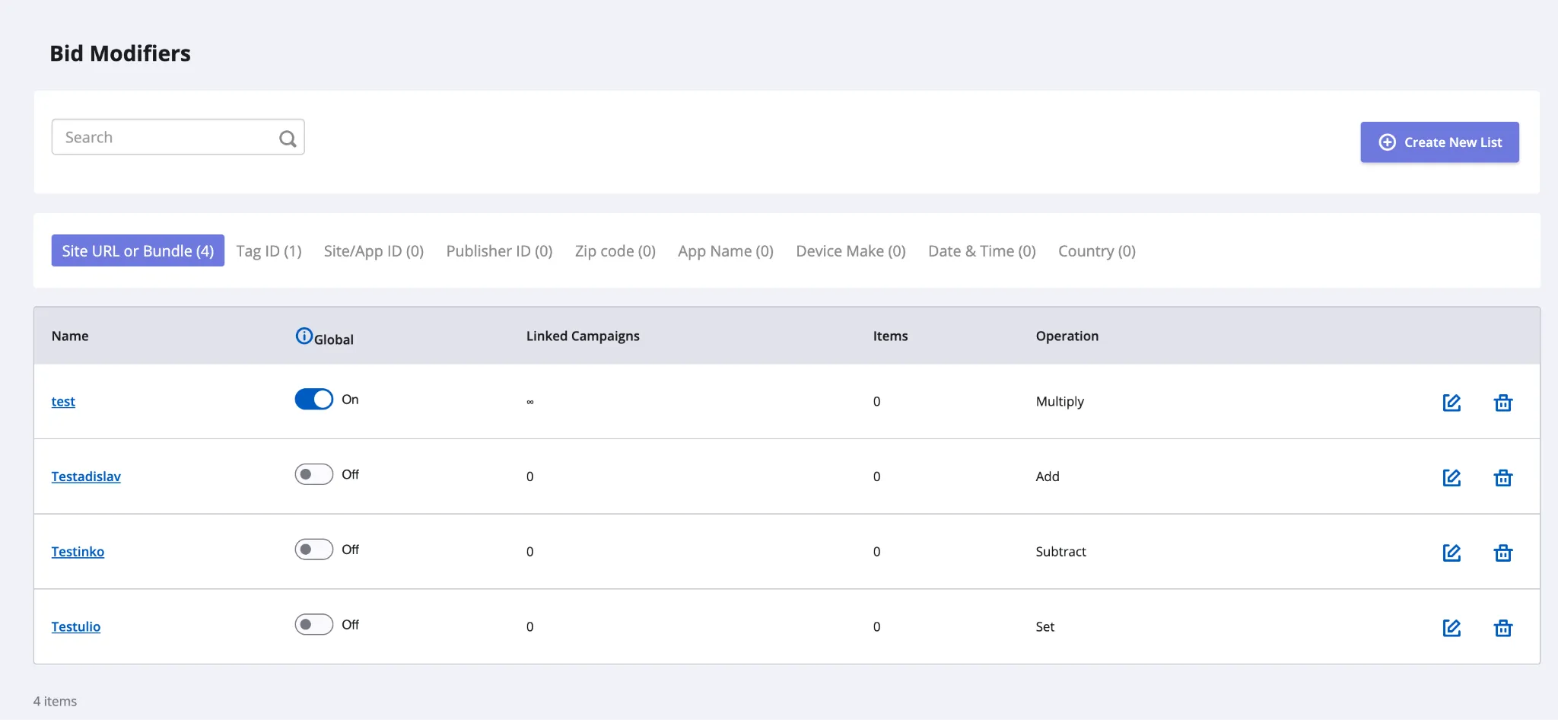Click the Multiply operation cell
Screen dimensions: 1558x720
pyautogui.click(x=1060, y=401)
